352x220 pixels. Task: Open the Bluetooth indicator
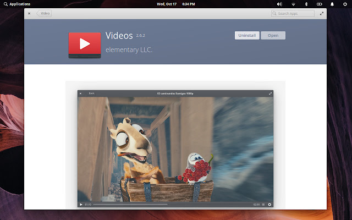(x=306, y=4)
